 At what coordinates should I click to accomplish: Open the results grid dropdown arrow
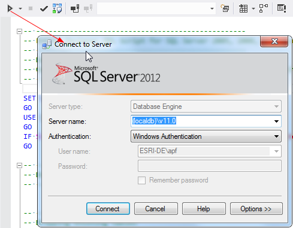(253, 8)
